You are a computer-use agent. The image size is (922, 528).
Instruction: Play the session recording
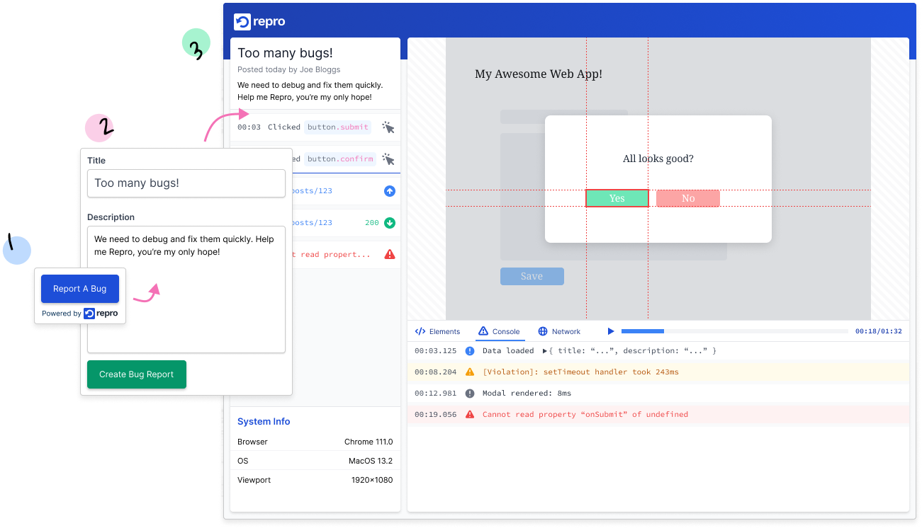pos(611,331)
